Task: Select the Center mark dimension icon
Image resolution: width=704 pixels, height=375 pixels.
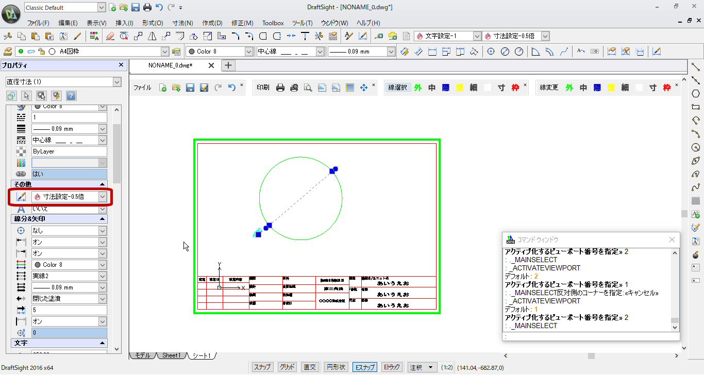Action: (x=491, y=52)
